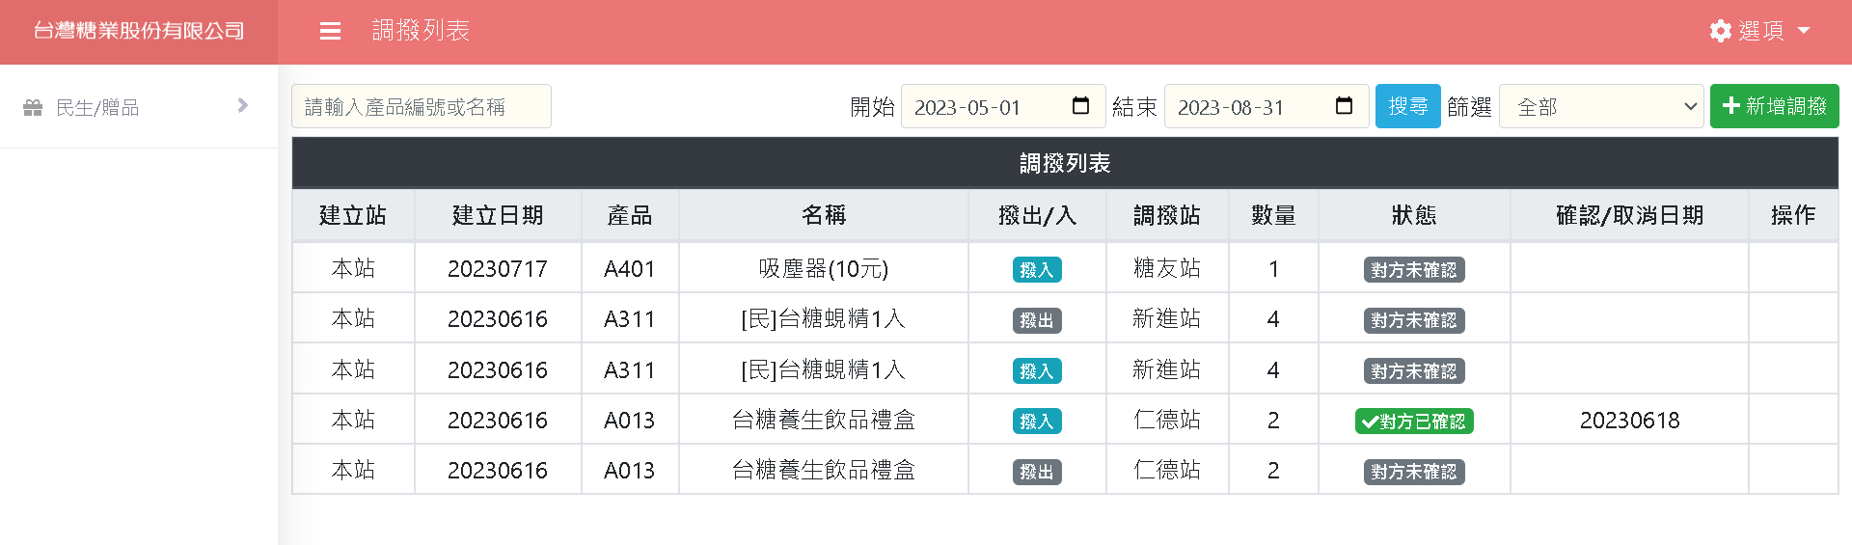Screen dimensions: 1852x545
Task: Toggle the hamburger sidebar menu
Action: (x=330, y=31)
